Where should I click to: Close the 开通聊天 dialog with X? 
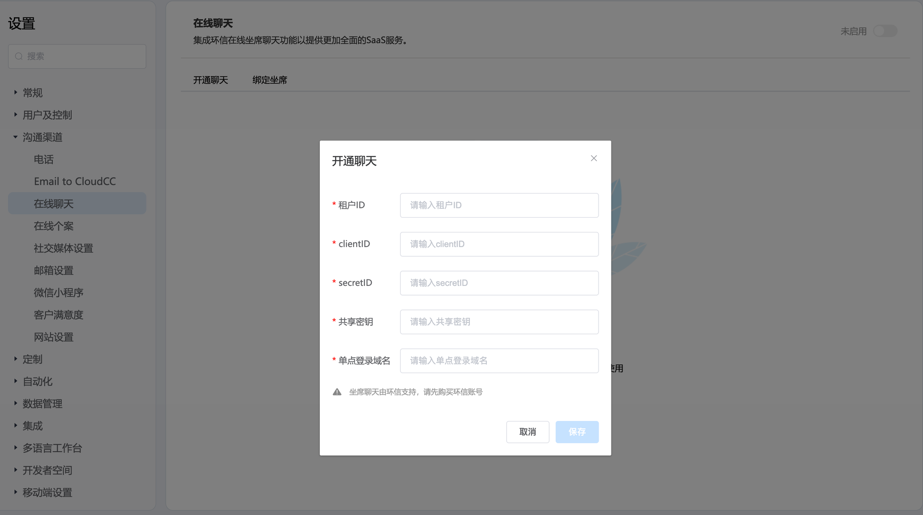(x=593, y=158)
